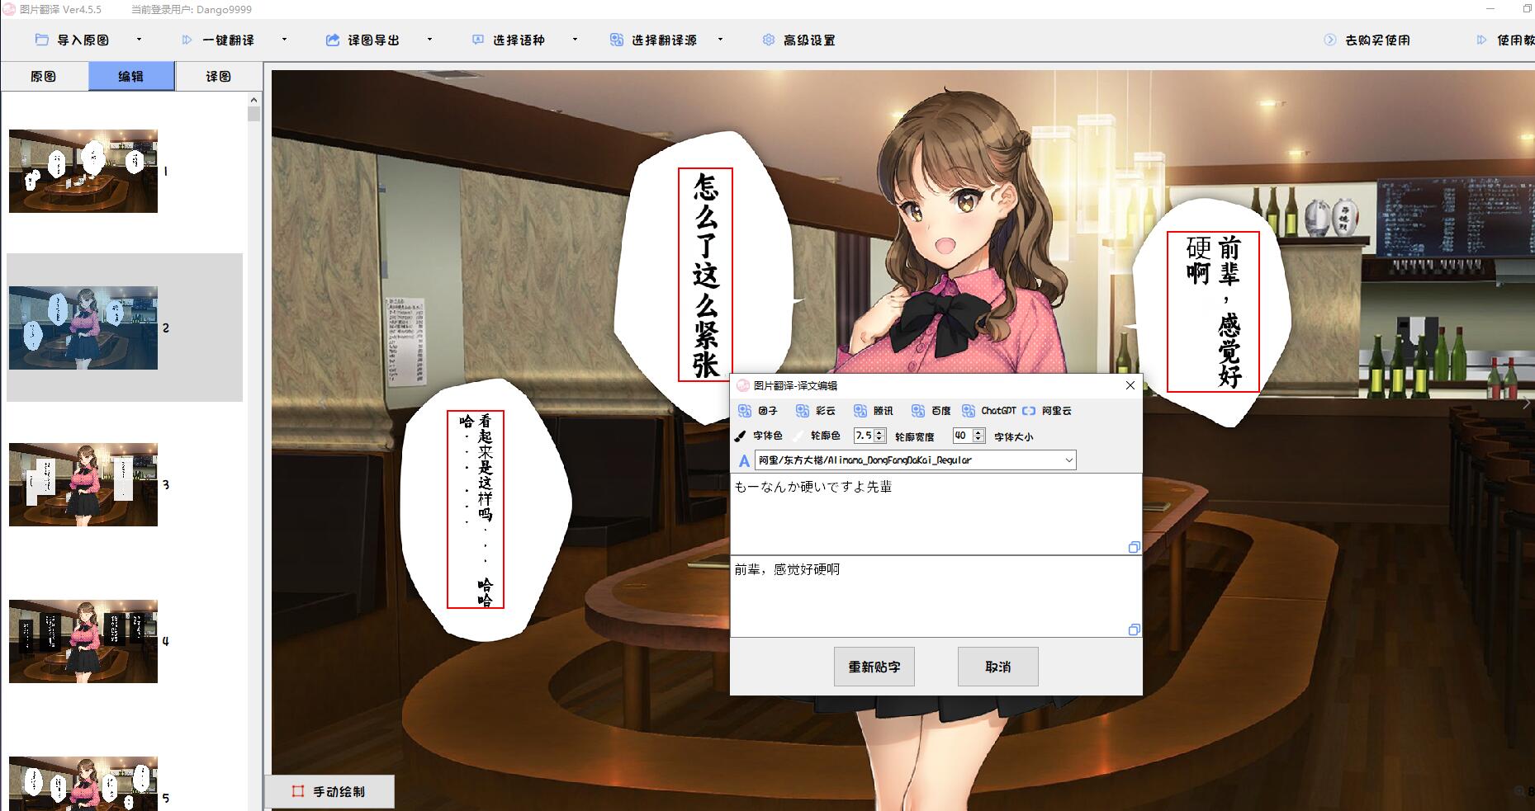Pick the 字体色 font color brush
The height and width of the screenshot is (811, 1535).
click(741, 436)
